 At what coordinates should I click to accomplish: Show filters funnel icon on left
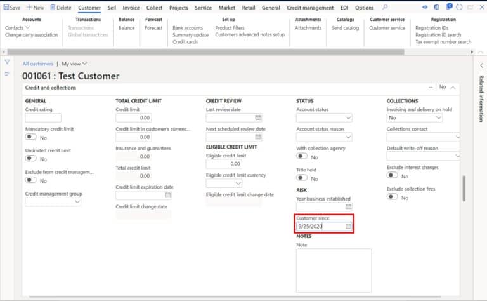coord(7,62)
